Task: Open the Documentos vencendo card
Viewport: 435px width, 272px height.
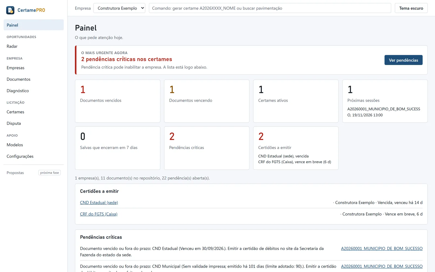Action: coord(207,101)
